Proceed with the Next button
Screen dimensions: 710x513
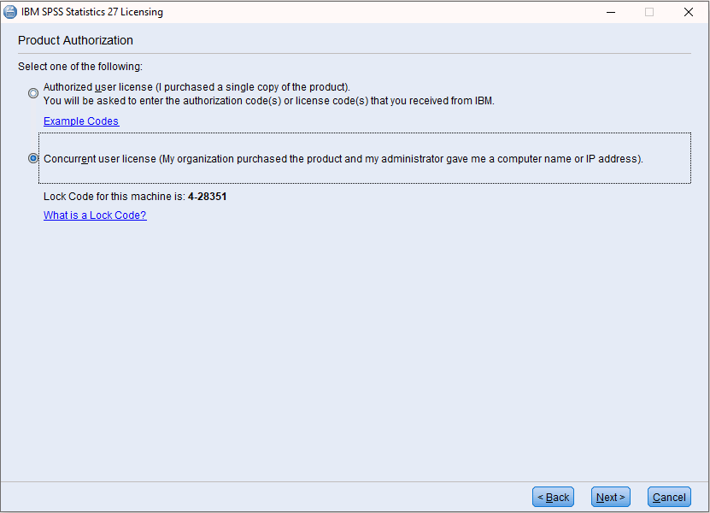click(610, 497)
